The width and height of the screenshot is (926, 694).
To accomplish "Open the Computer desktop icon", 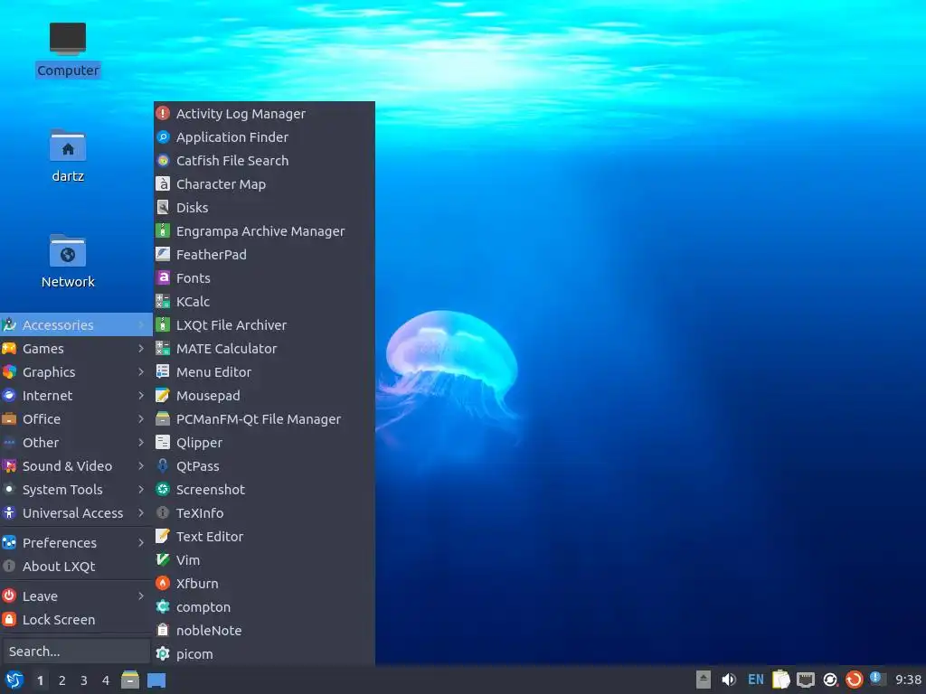I will pyautogui.click(x=67, y=39).
